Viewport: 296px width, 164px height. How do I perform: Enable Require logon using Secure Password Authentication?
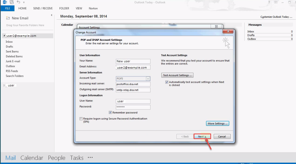81,119
